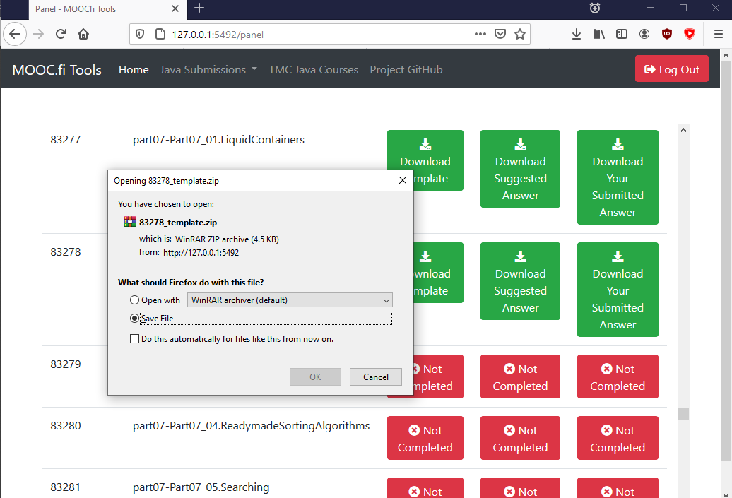The height and width of the screenshot is (498, 732).
Task: Select part07-Part07_04.ReadymadeSortingAlgorithms text
Action: click(251, 426)
